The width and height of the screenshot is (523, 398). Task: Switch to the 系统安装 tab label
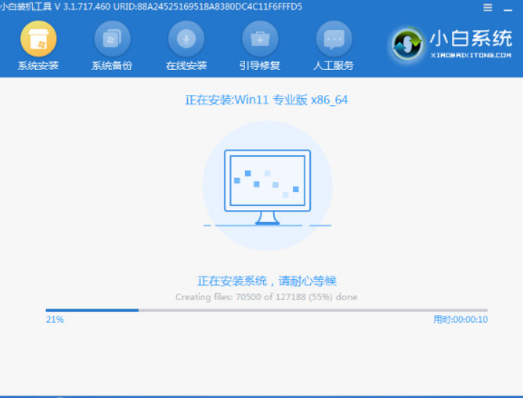38,66
